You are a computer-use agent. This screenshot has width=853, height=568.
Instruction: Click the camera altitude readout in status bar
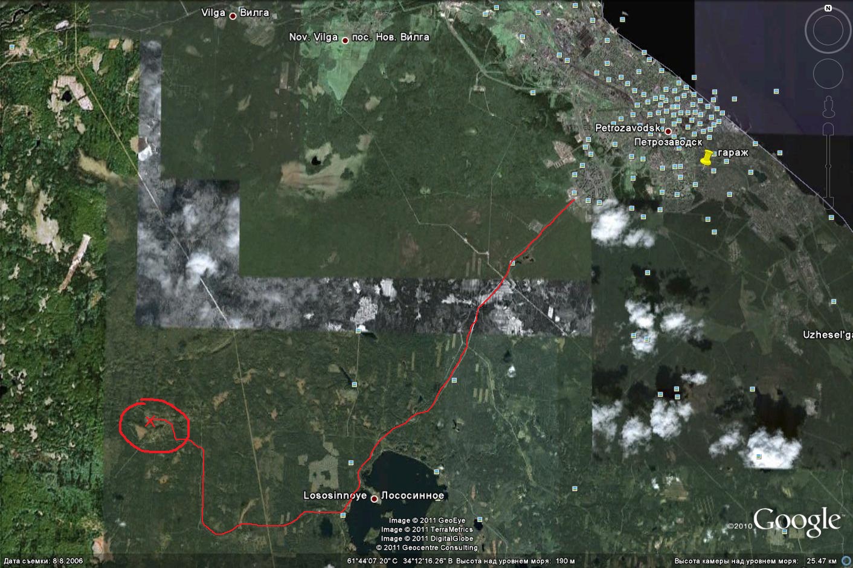pos(756,561)
